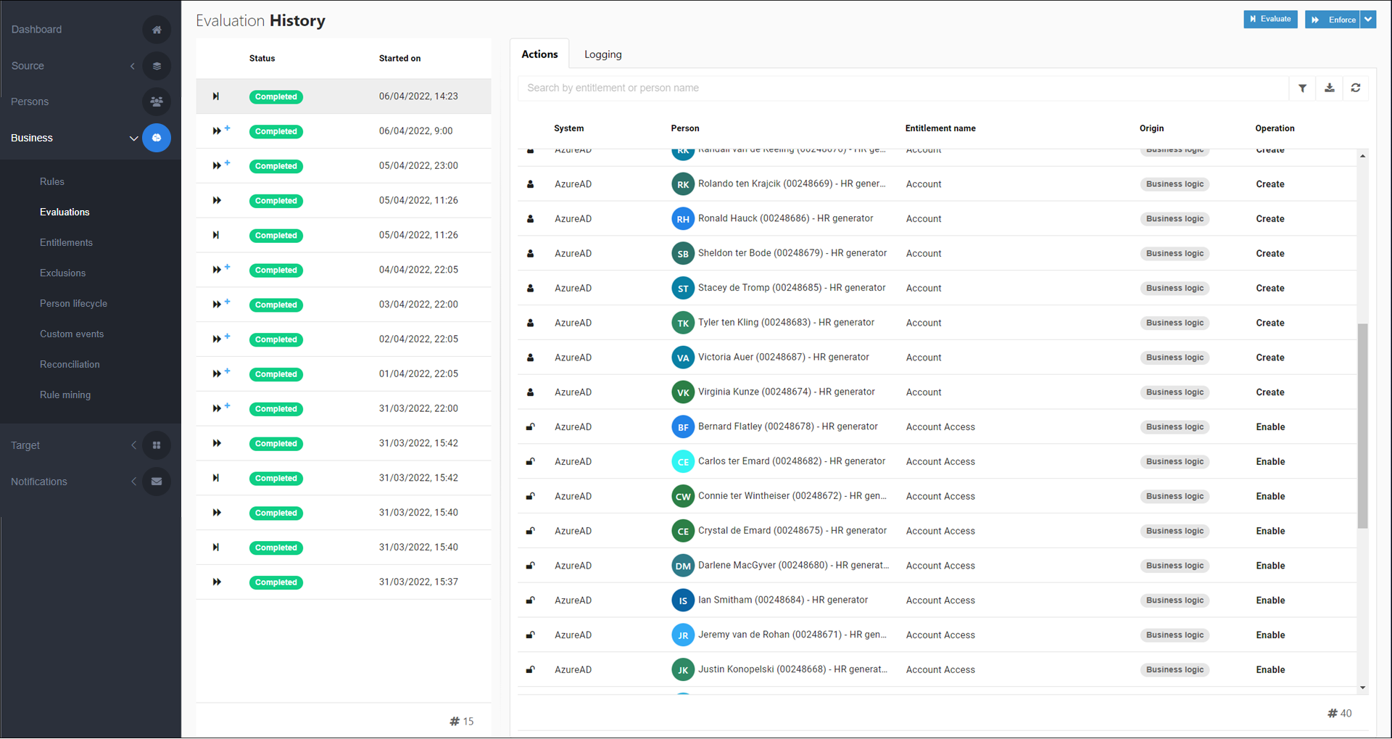Select the Persons group icon
Viewport: 1392px width, 739px height.
click(x=157, y=102)
